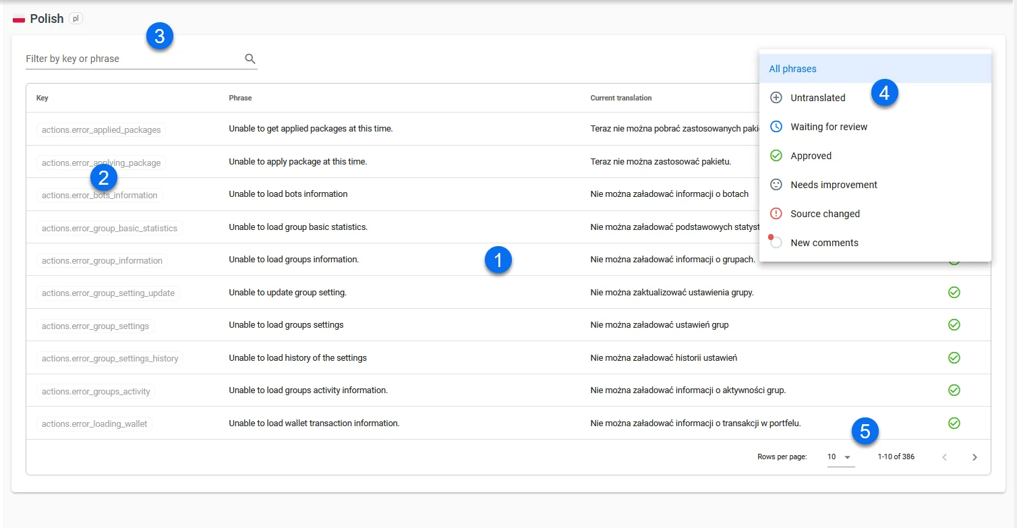Click translation 'Teraz nie można zastosować pakietu.'
The height and width of the screenshot is (528, 1017).
pos(661,161)
